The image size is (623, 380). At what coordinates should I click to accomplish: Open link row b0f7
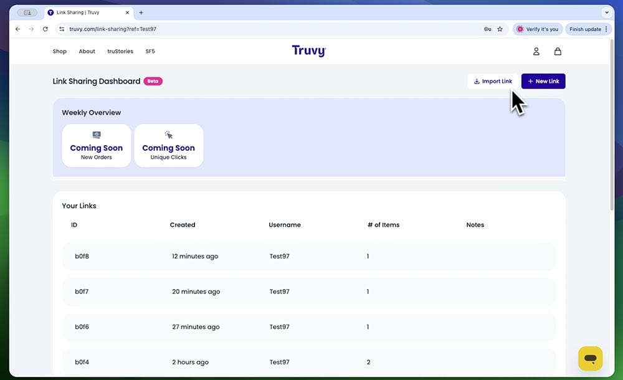point(309,292)
